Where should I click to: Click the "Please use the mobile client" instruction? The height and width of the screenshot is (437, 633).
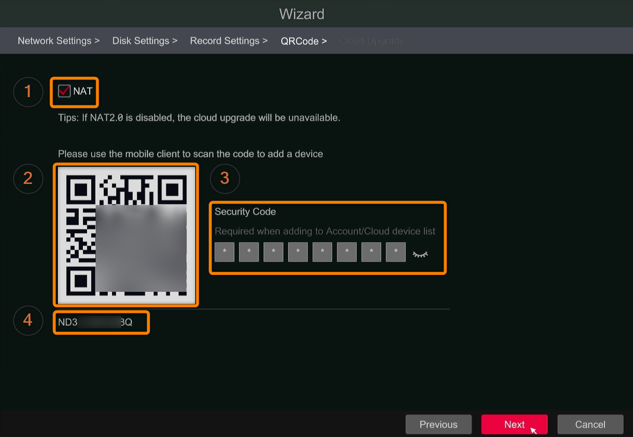pos(190,154)
